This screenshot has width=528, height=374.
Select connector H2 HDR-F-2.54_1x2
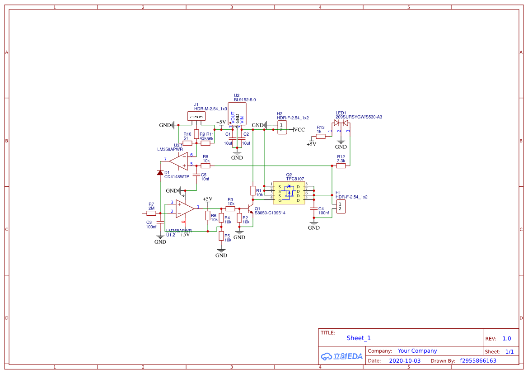(x=281, y=128)
